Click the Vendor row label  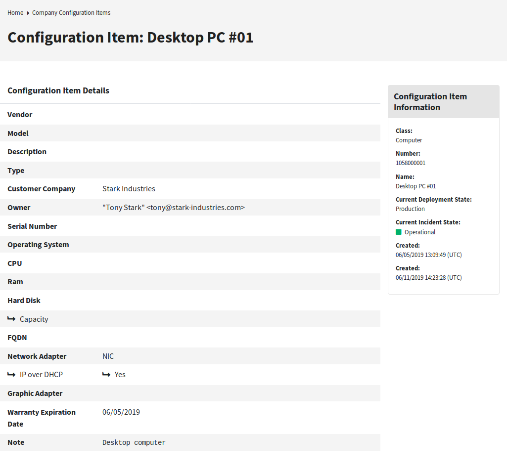pyautogui.click(x=20, y=115)
